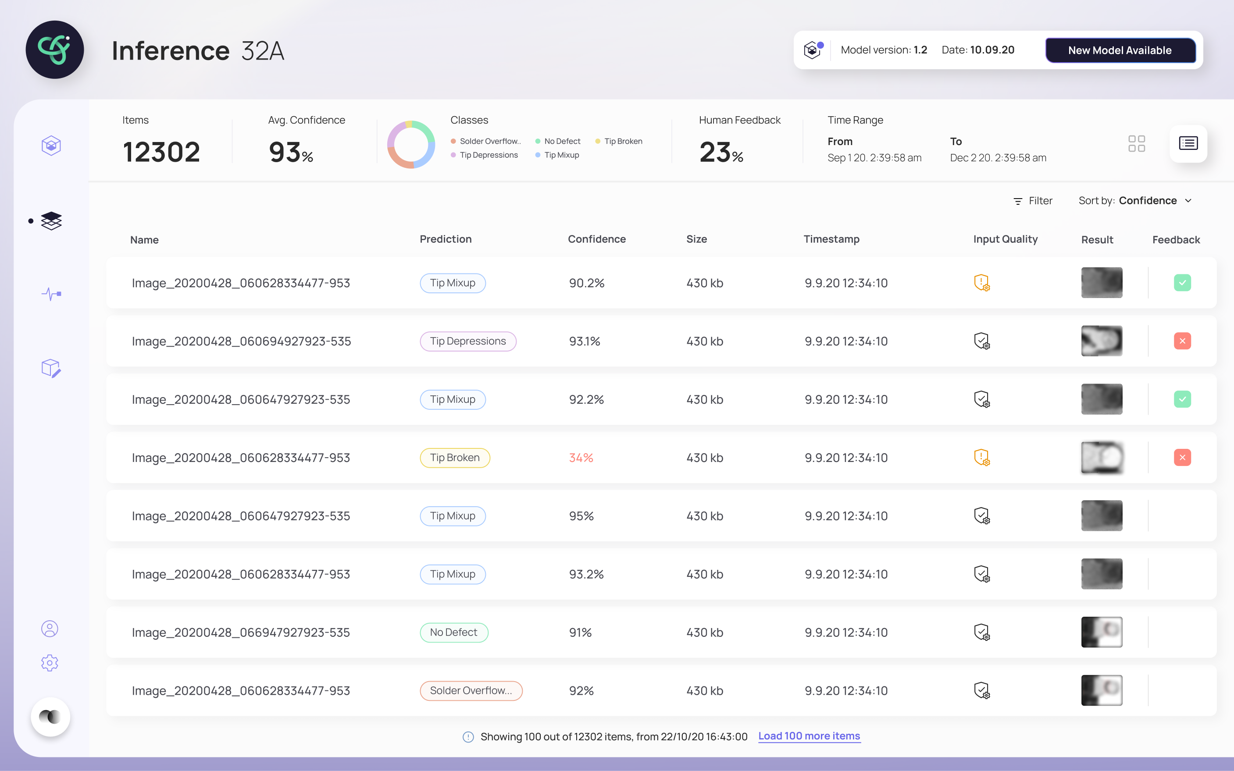Select the stacked layers sidebar icon
1234x771 pixels.
pos(51,221)
